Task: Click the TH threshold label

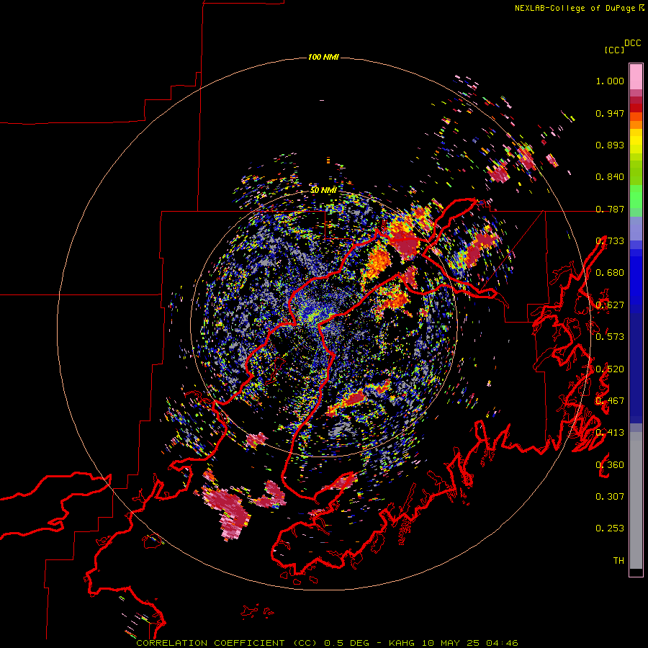Action: click(x=618, y=560)
